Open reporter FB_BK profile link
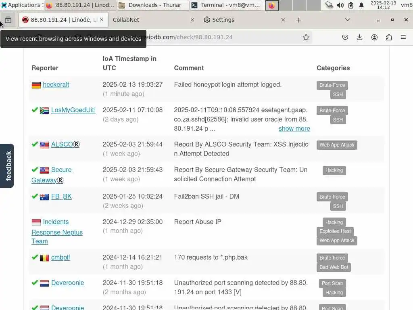 coord(61,197)
